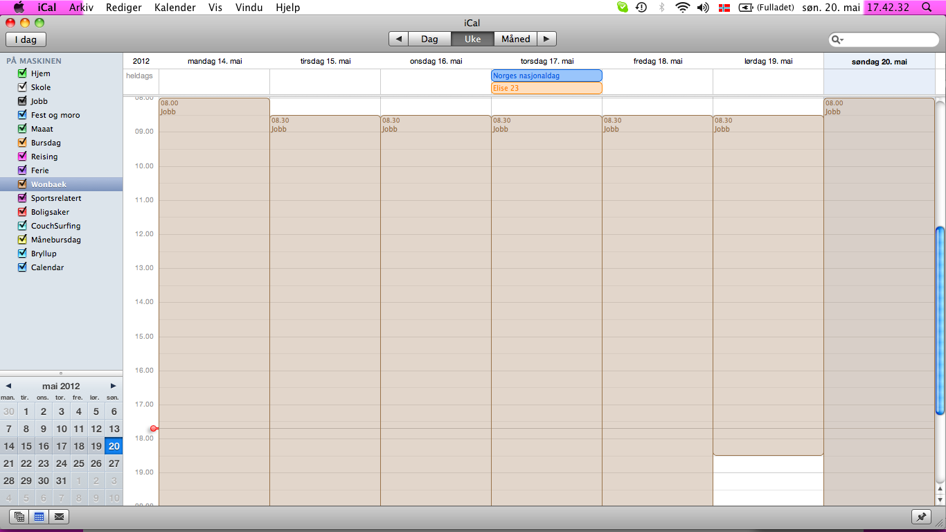Toggle the Bursdag calendar checkbox
Screen dimensions: 946x532
(22, 143)
